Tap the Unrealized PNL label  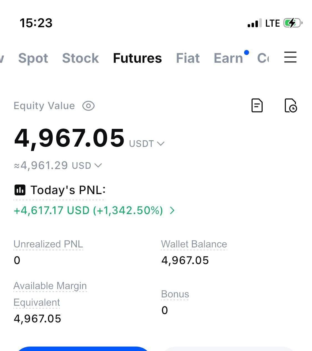pyautogui.click(x=48, y=244)
